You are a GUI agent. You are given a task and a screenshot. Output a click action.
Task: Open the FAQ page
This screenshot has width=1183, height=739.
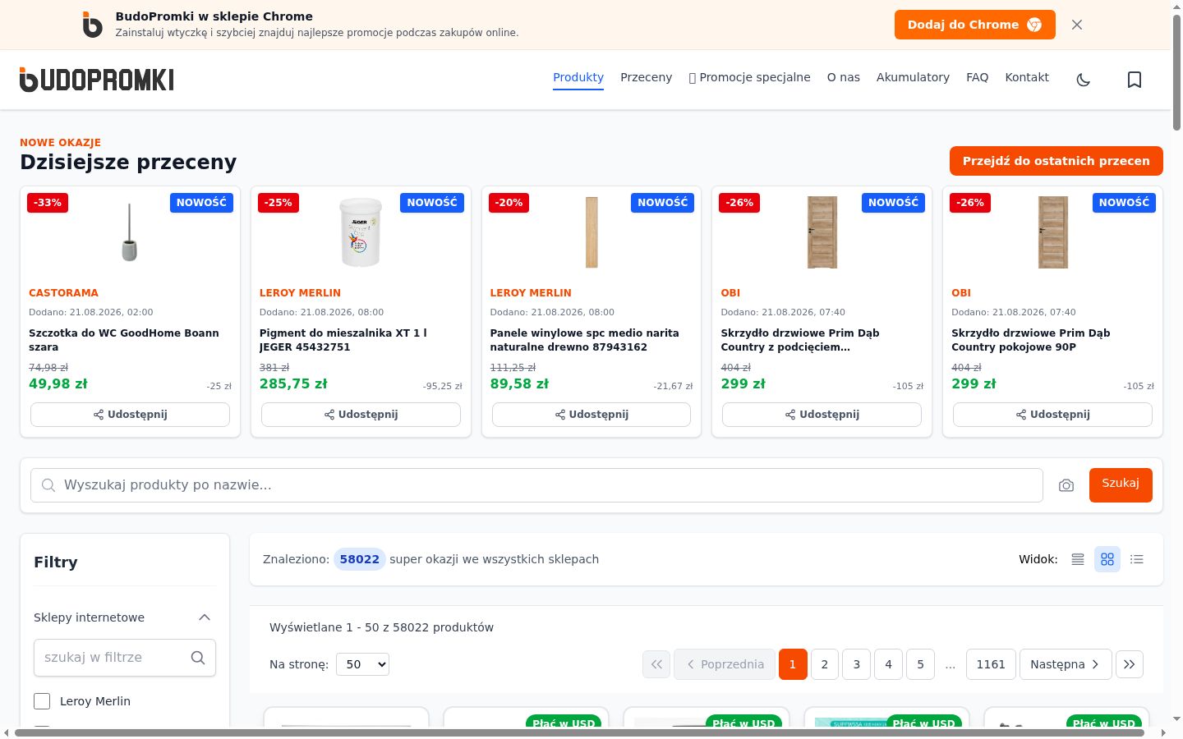978,77
